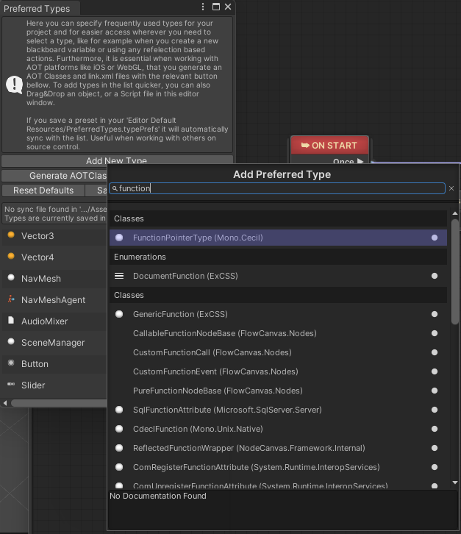Screen dimensions: 461x534
Task: Click the ReflectedFunctionWrapper class icon
Action: click(119, 448)
